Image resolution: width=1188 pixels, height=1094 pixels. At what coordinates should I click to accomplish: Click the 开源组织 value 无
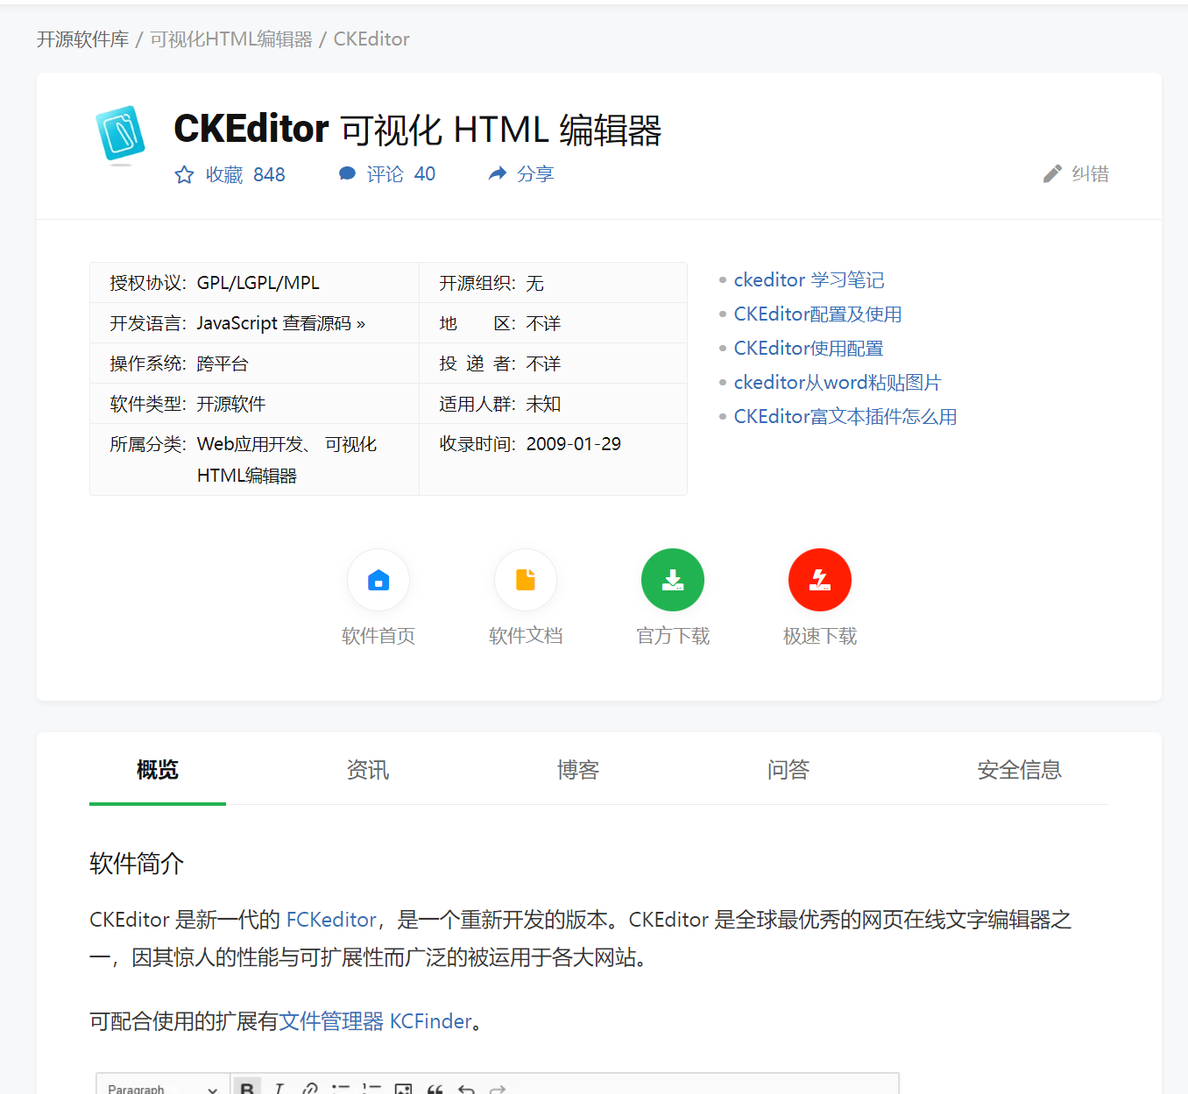[x=535, y=283]
